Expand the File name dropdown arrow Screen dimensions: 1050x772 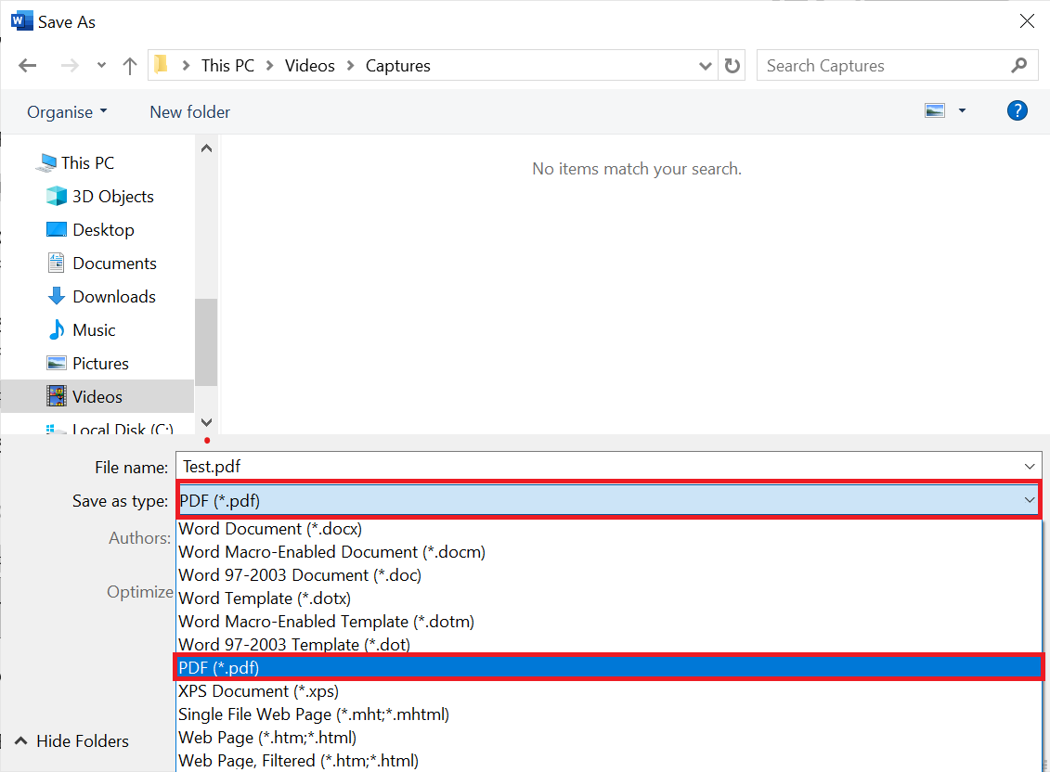click(x=1029, y=467)
